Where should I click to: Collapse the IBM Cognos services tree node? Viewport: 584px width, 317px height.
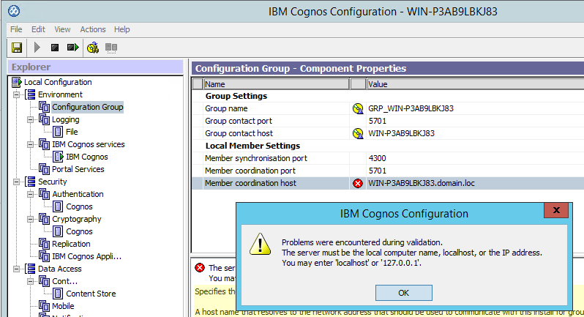[31, 144]
